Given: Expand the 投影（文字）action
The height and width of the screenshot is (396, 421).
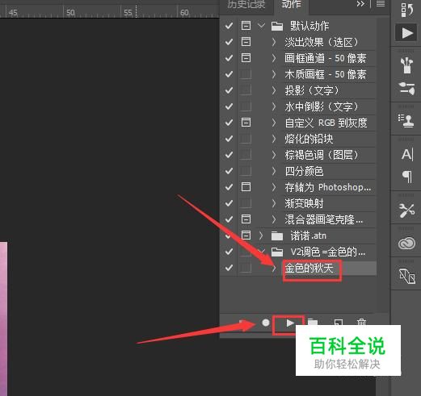Looking at the screenshot, I should tap(274, 90).
